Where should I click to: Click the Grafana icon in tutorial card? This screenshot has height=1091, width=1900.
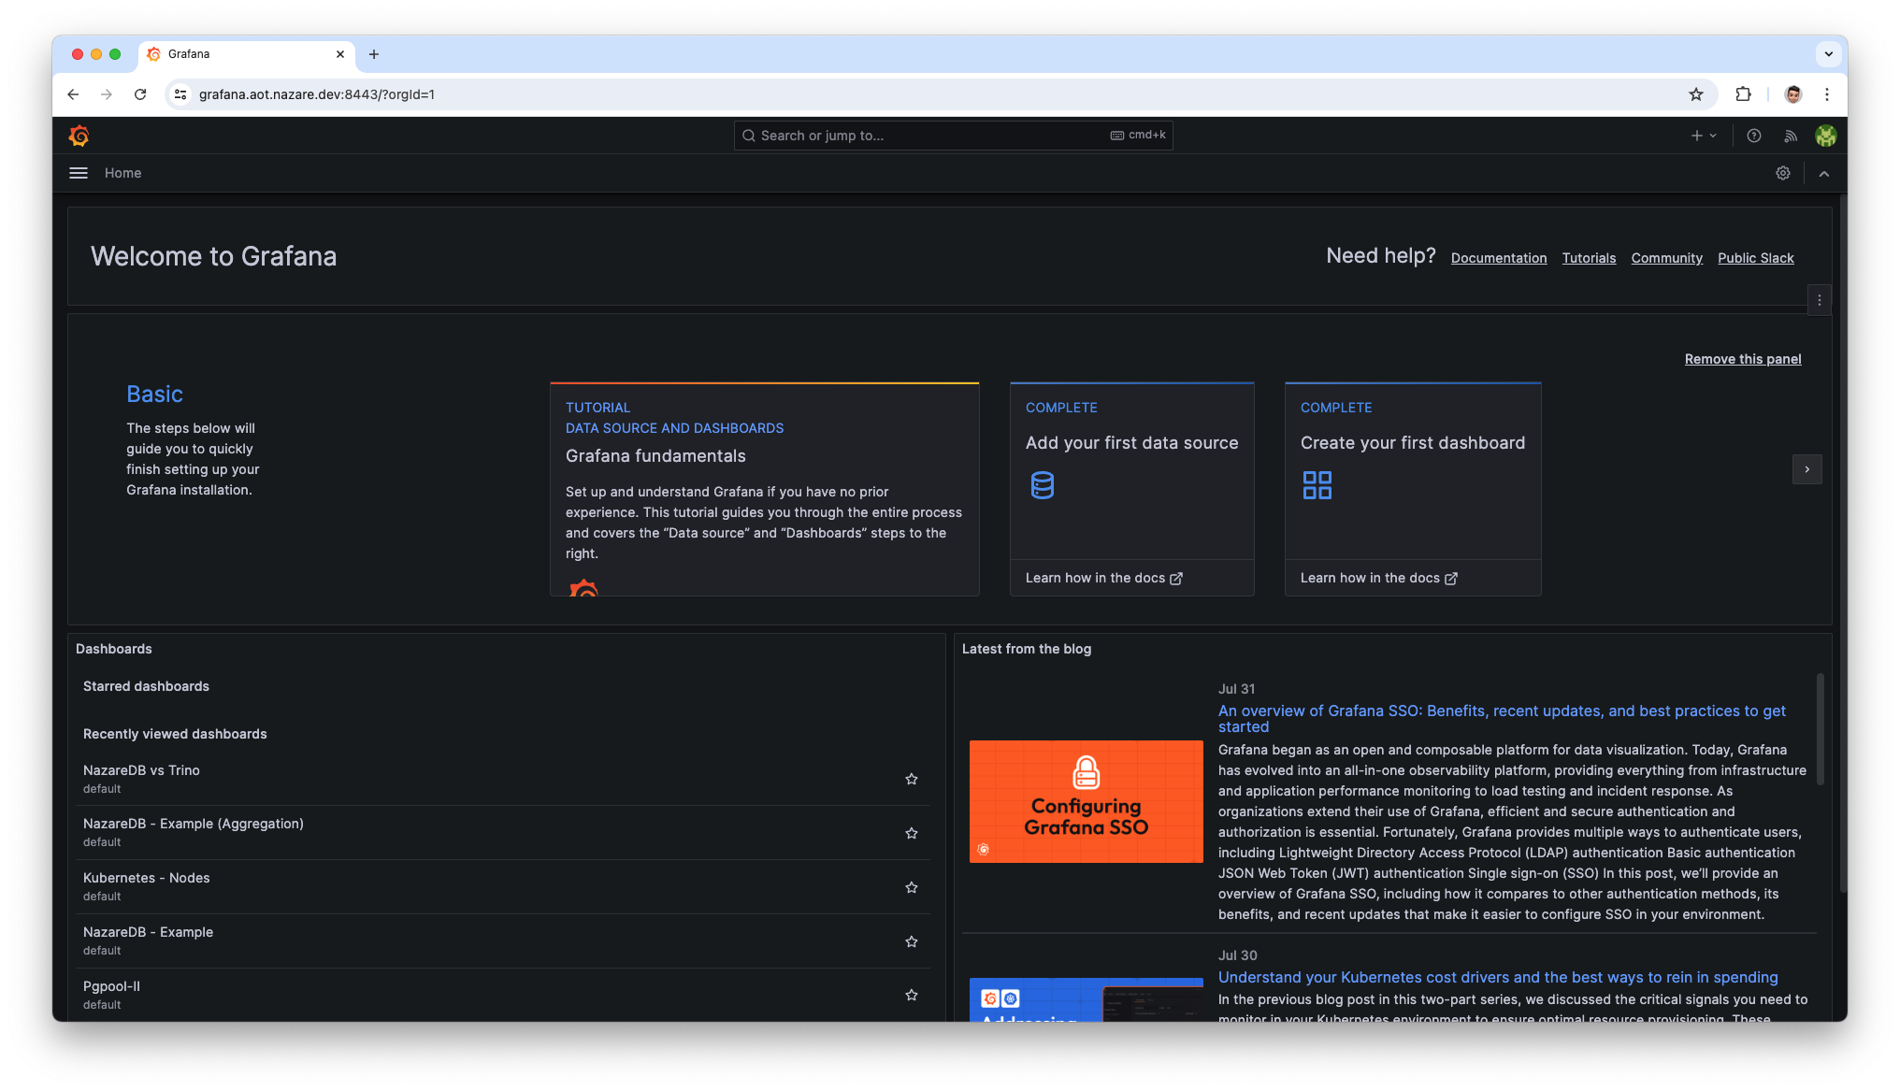pyautogui.click(x=583, y=587)
